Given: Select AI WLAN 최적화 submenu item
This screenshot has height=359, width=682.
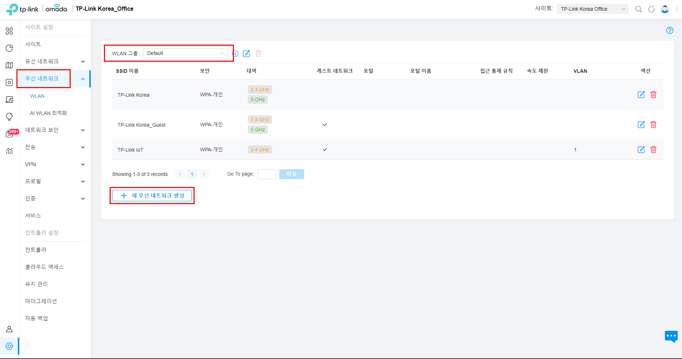Looking at the screenshot, I should click(x=48, y=113).
